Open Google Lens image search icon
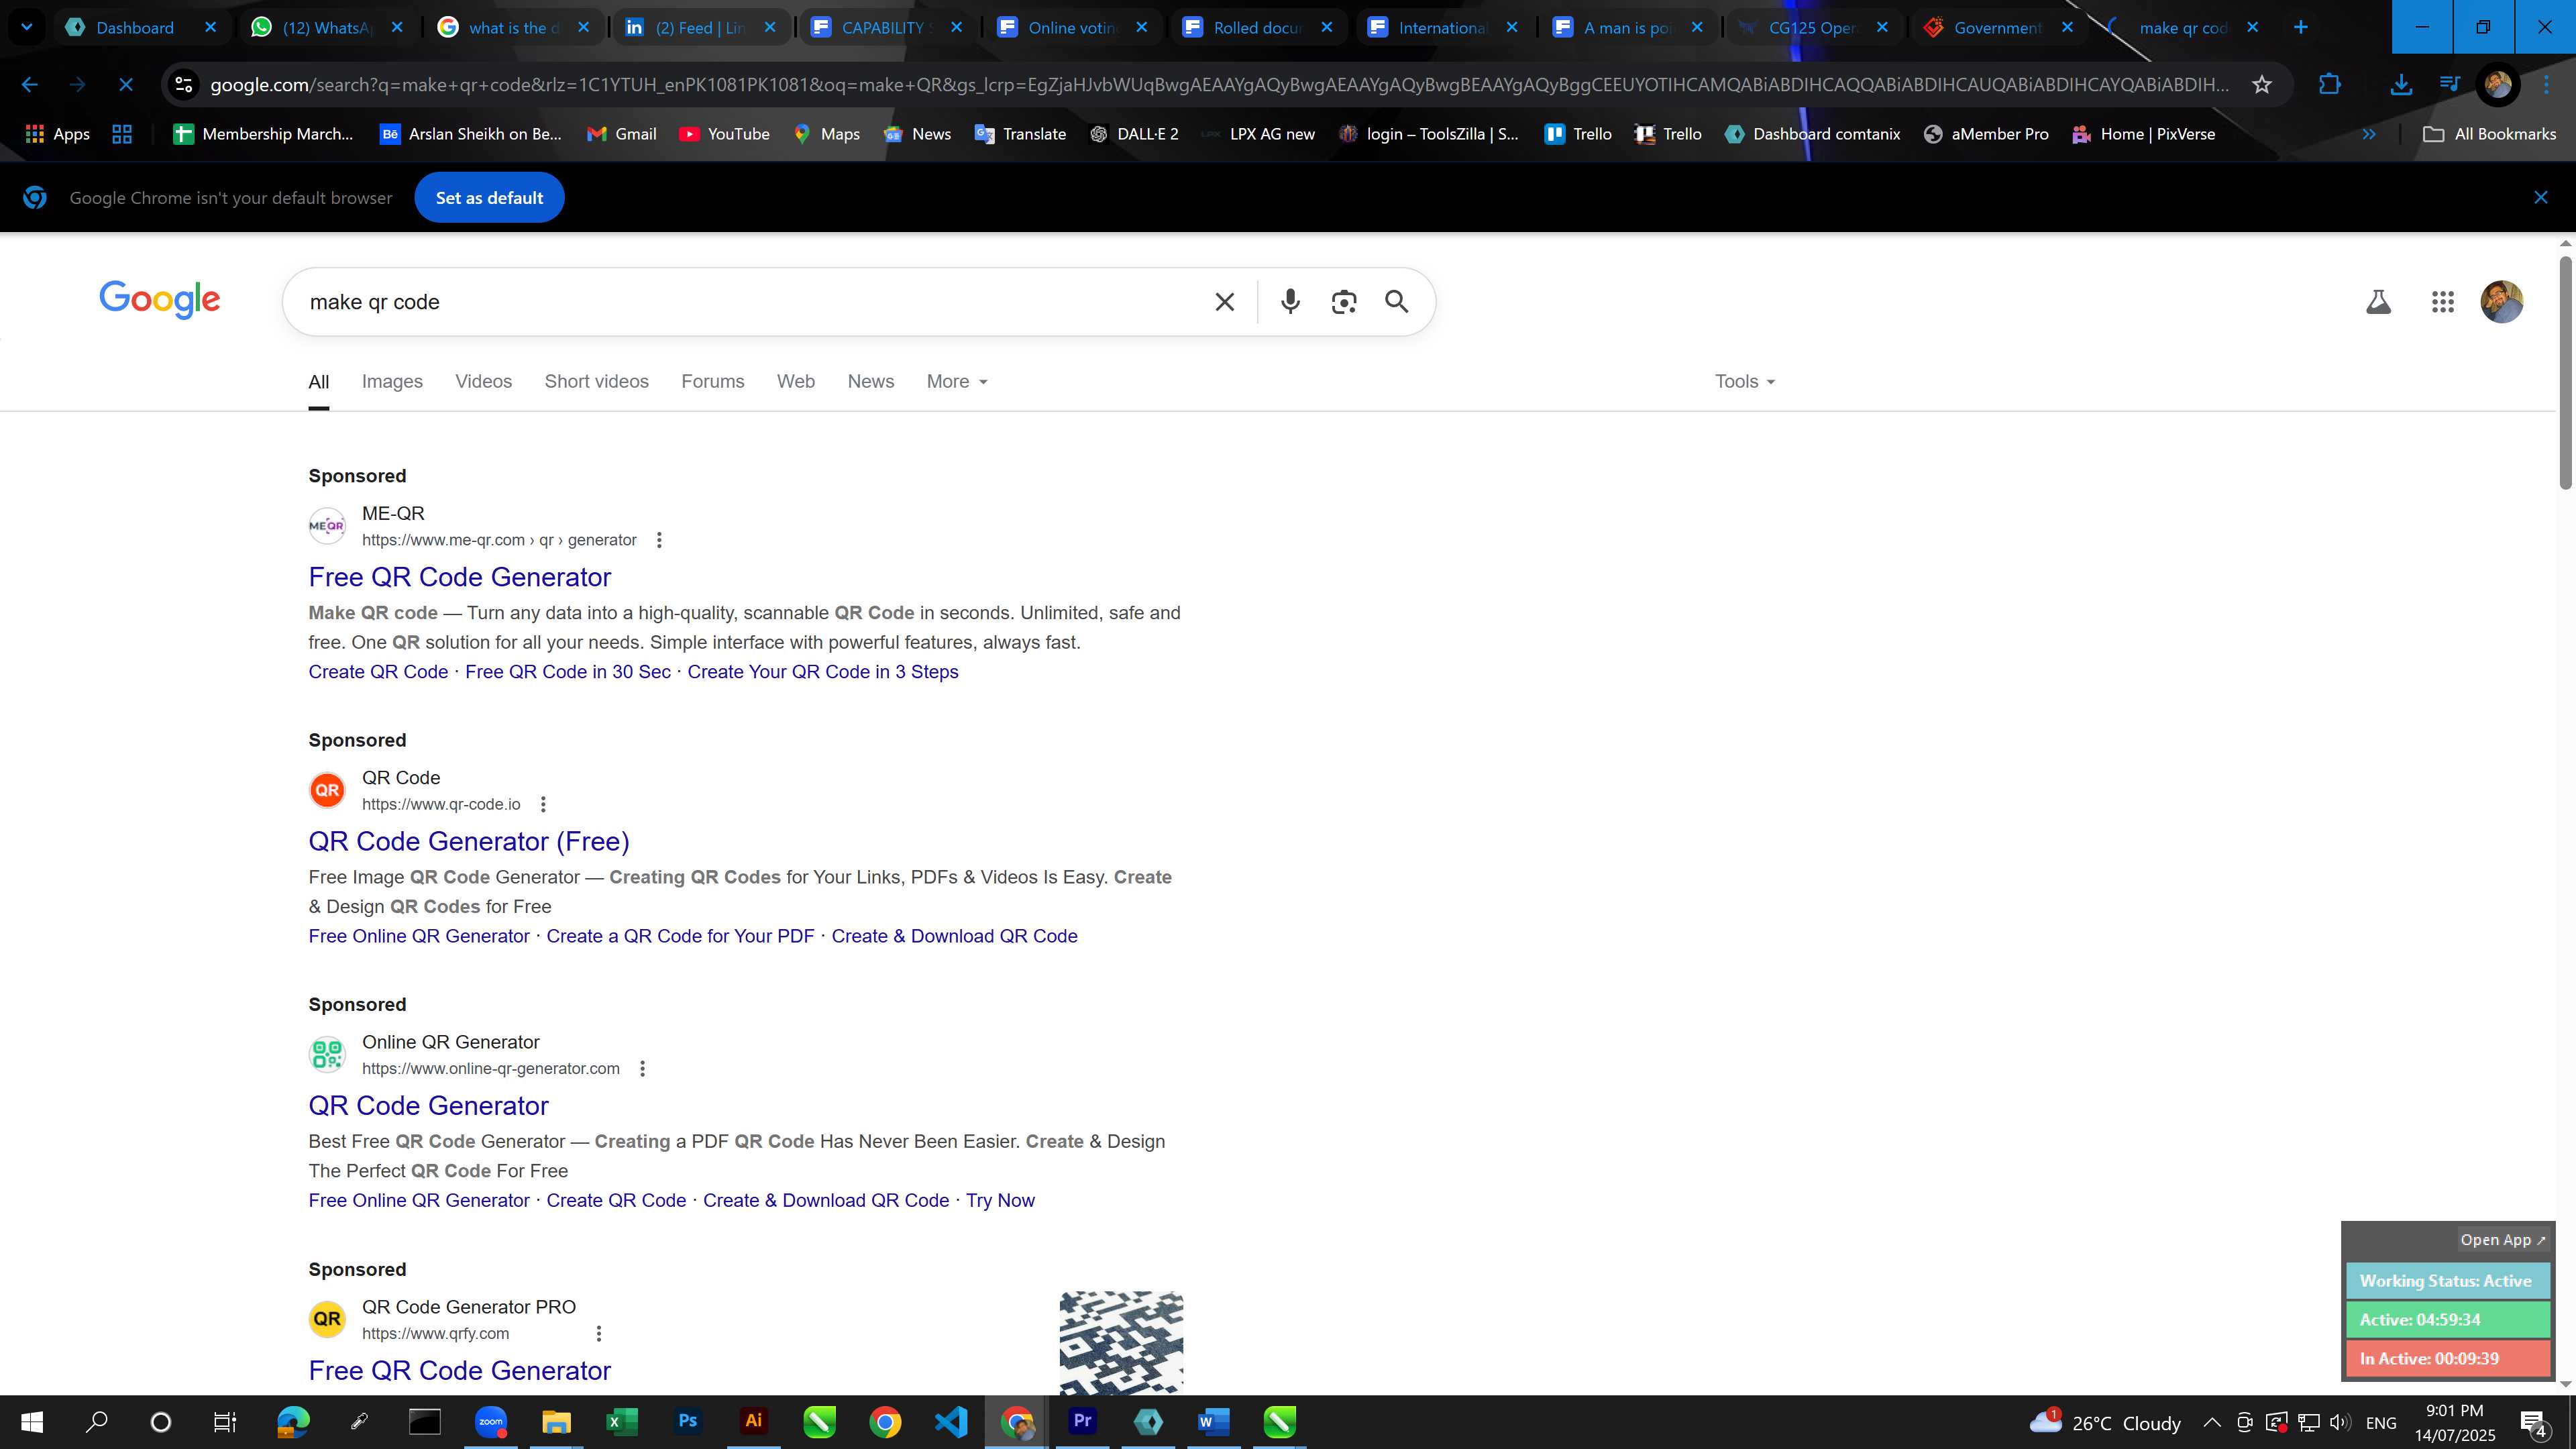 tap(1344, 301)
